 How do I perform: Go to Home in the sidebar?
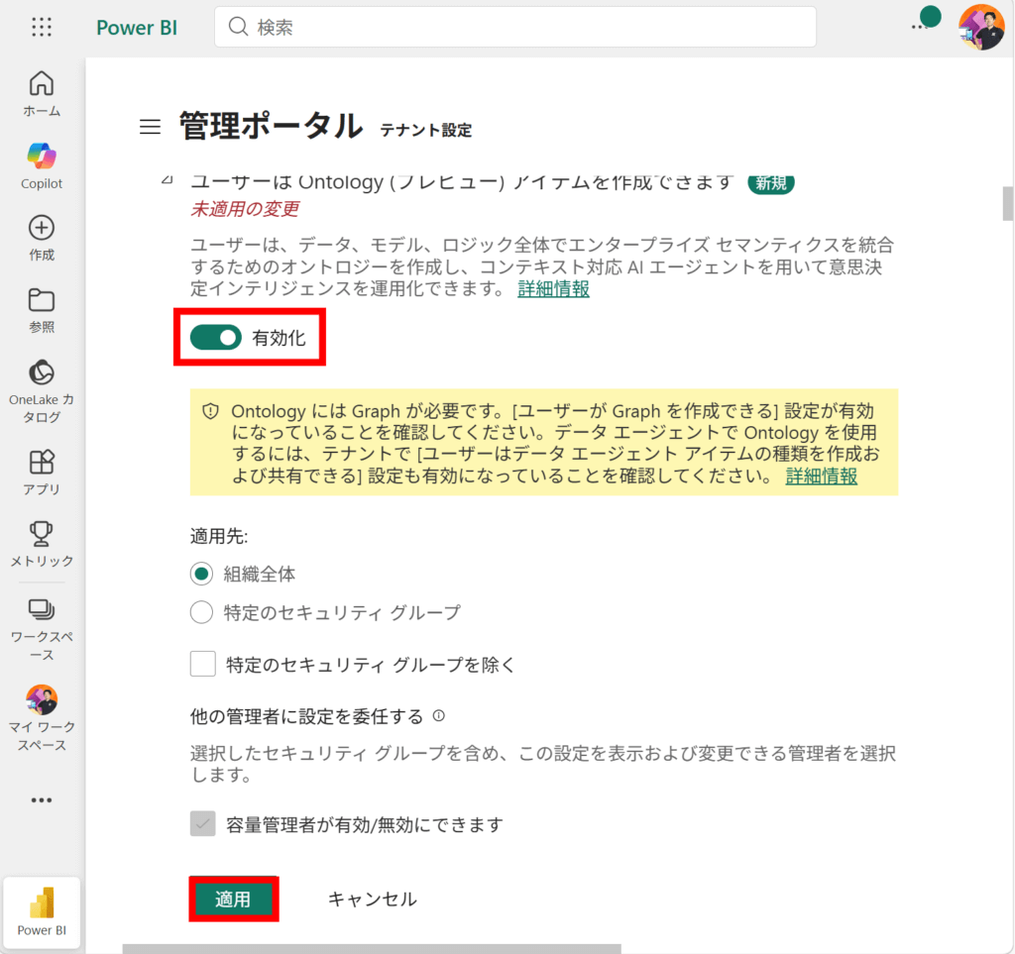[x=42, y=93]
